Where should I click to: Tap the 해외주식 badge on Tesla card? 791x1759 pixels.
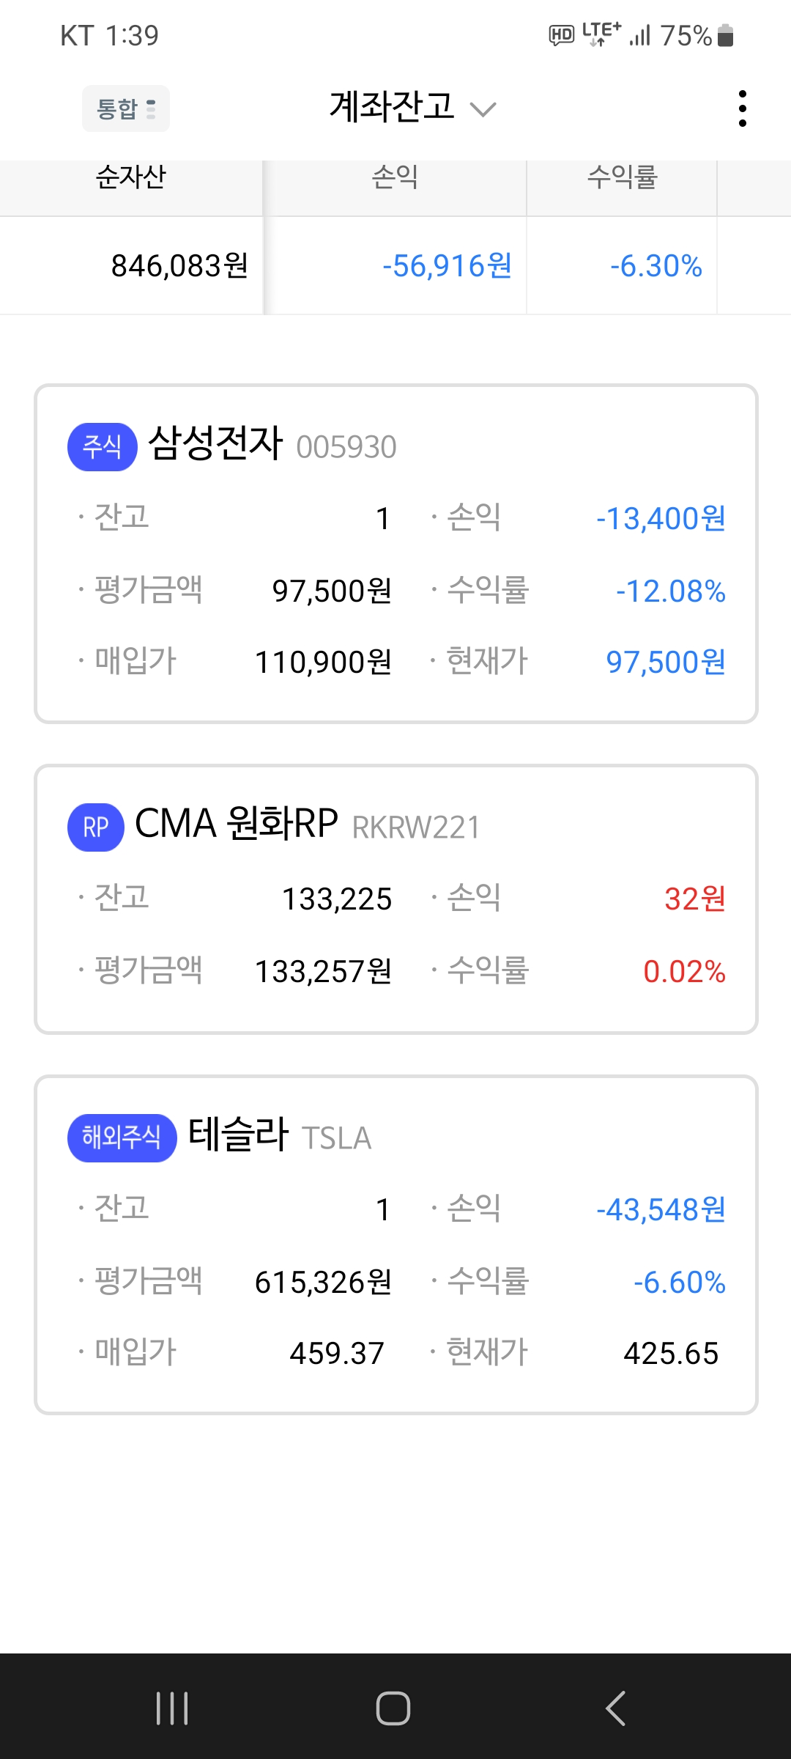point(122,1137)
